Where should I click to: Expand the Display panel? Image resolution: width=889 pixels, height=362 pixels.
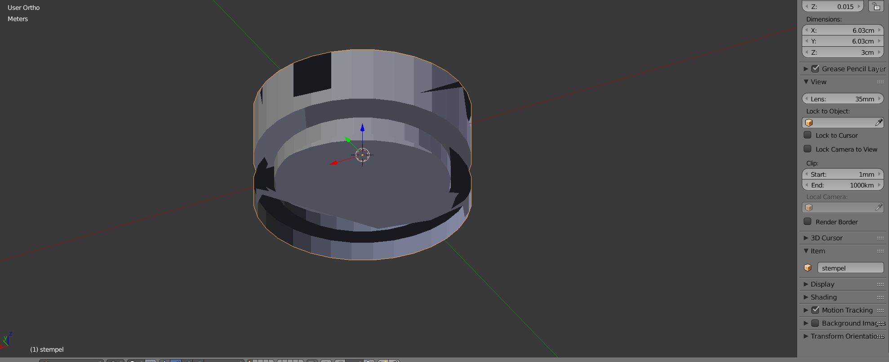click(x=806, y=284)
